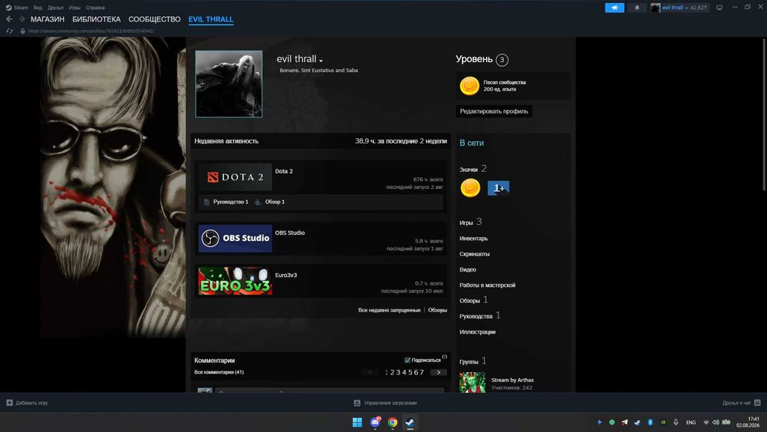Launch Discord from the taskbar
Viewport: 767px width, 432px height.
click(x=375, y=422)
